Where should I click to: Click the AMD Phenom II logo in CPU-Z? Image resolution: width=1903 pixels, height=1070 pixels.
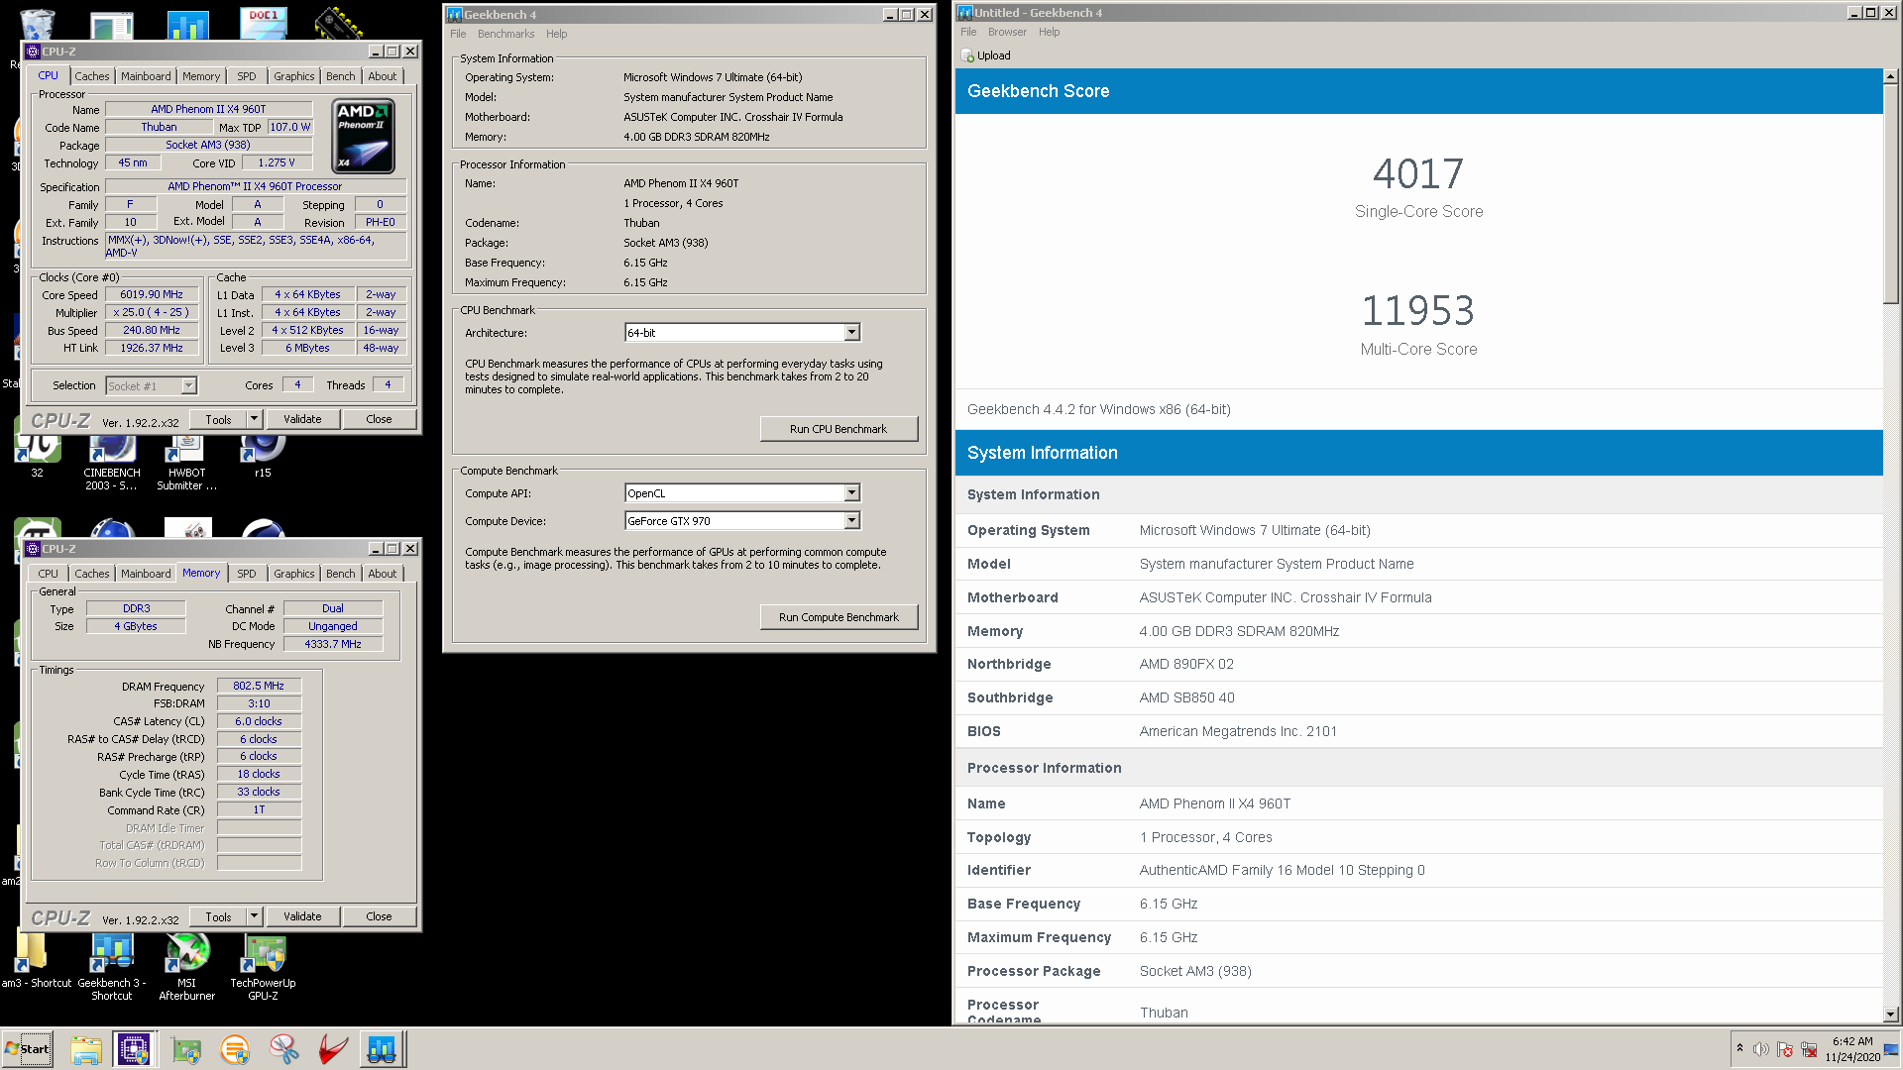point(363,136)
